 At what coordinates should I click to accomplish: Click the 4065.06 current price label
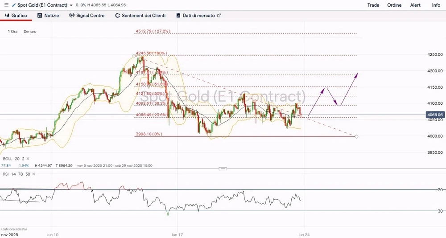(x=434, y=115)
